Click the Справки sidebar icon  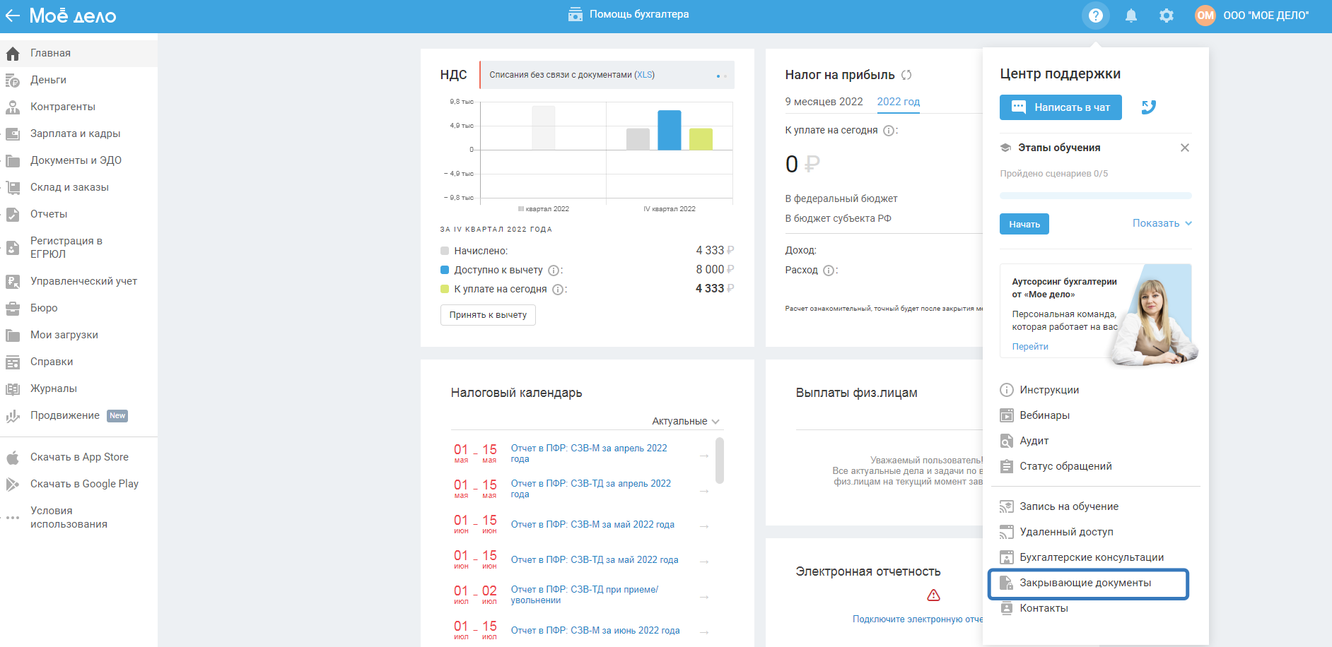pyautogui.click(x=13, y=362)
